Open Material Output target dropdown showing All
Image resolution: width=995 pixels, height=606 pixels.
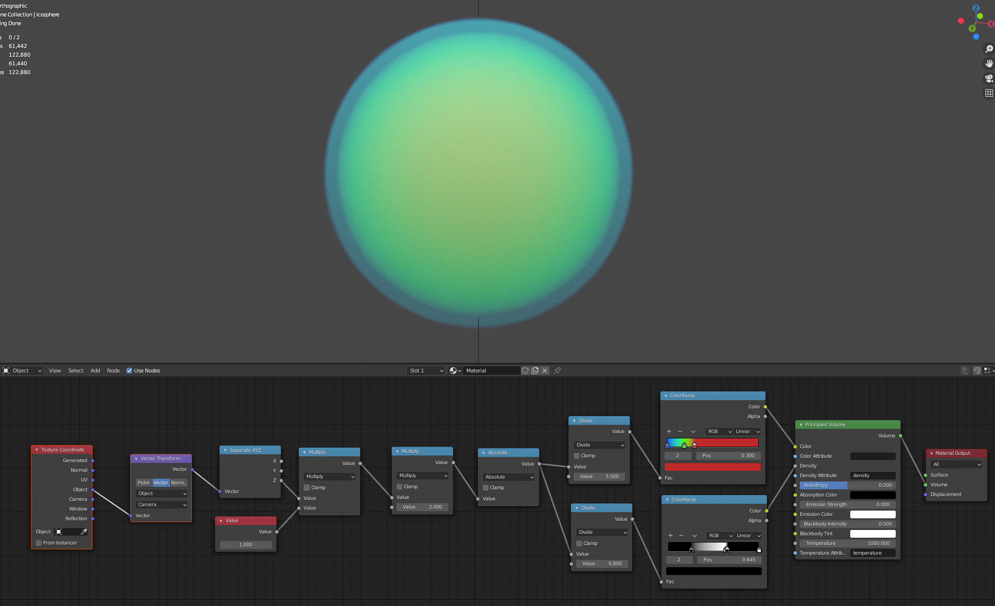click(956, 465)
